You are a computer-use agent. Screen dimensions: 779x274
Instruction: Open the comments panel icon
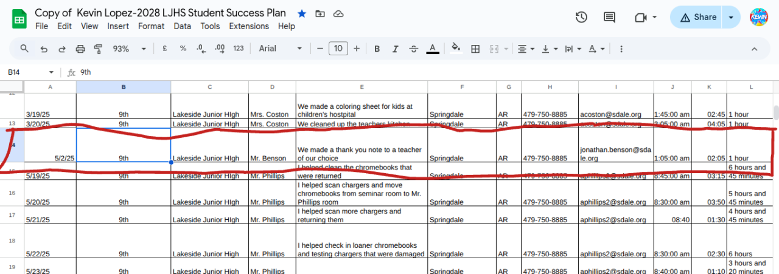[x=609, y=17]
